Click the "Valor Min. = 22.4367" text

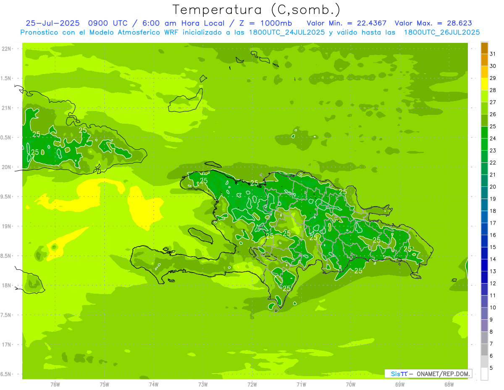(x=346, y=23)
